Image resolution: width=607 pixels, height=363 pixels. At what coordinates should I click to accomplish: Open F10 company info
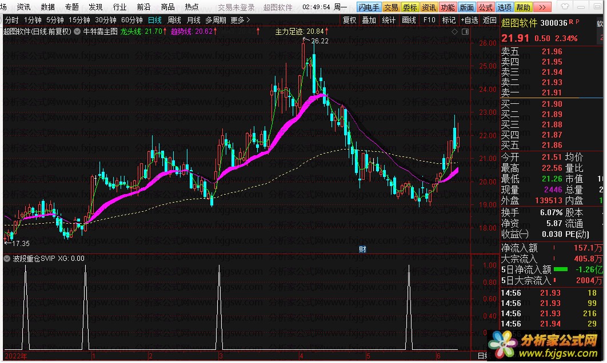coord(429,20)
